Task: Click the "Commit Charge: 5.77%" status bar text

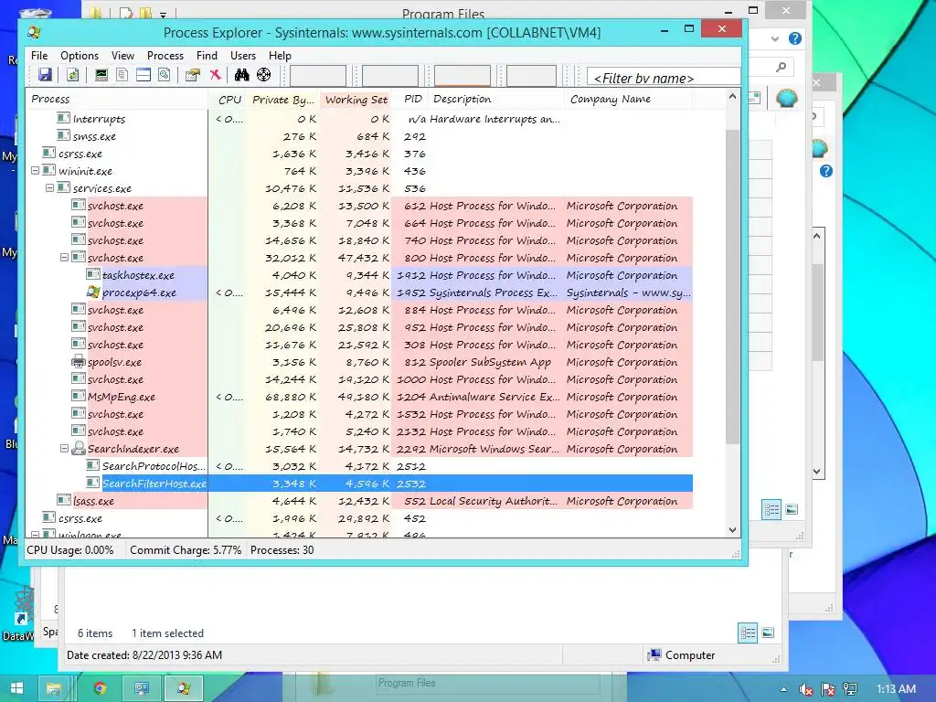Action: tap(185, 549)
